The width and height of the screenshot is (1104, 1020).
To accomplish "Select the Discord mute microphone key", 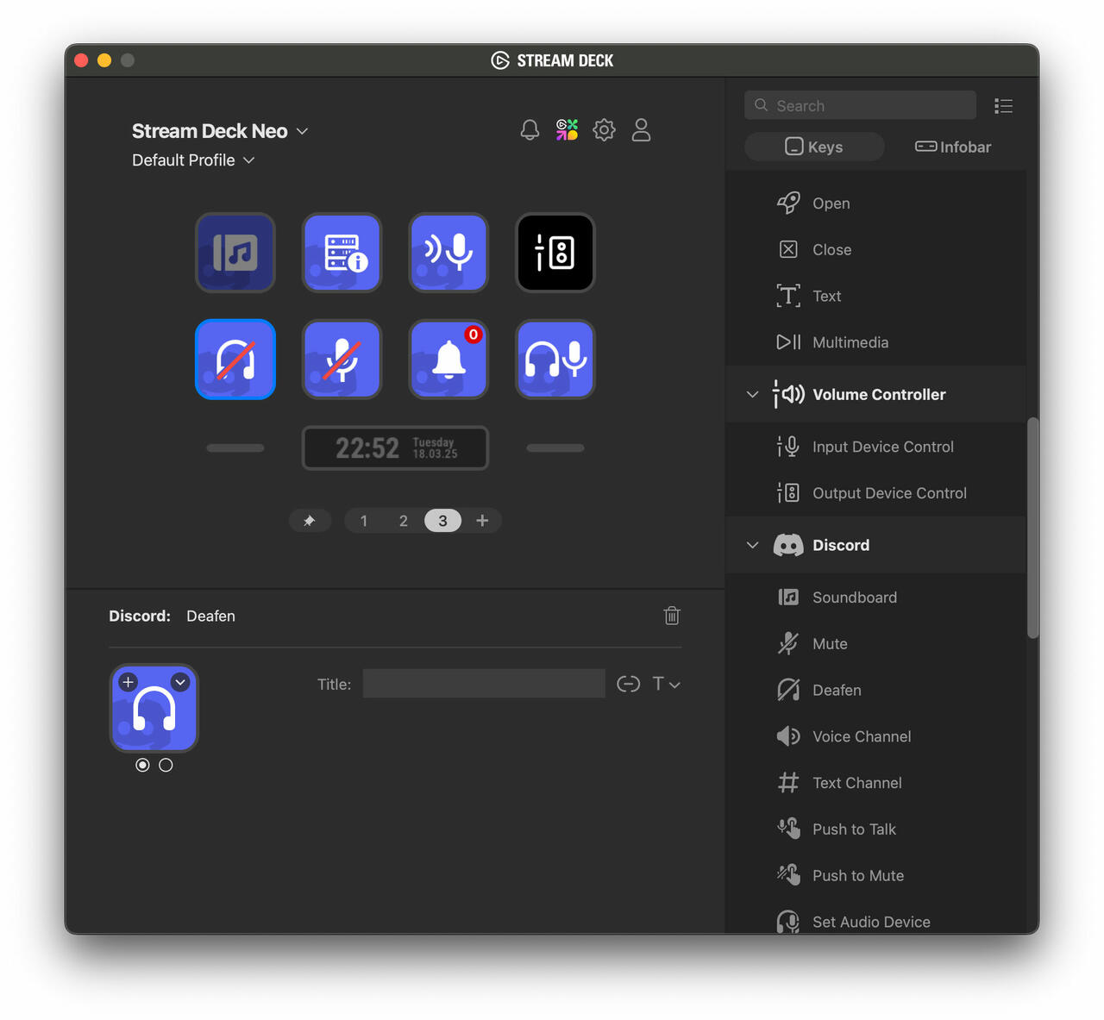I will pyautogui.click(x=342, y=360).
